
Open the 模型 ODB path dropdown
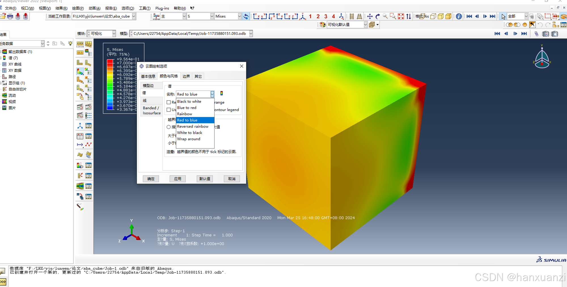point(251,33)
